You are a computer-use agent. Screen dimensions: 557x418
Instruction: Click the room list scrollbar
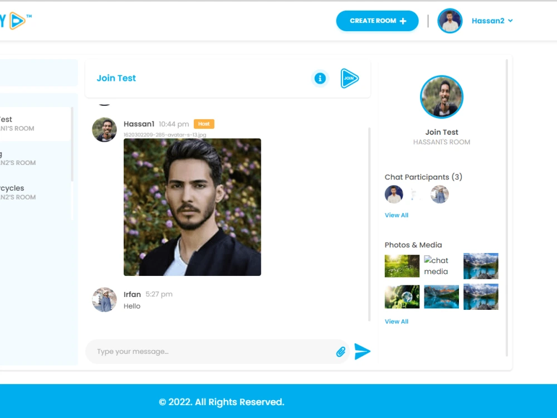pyautogui.click(x=72, y=144)
